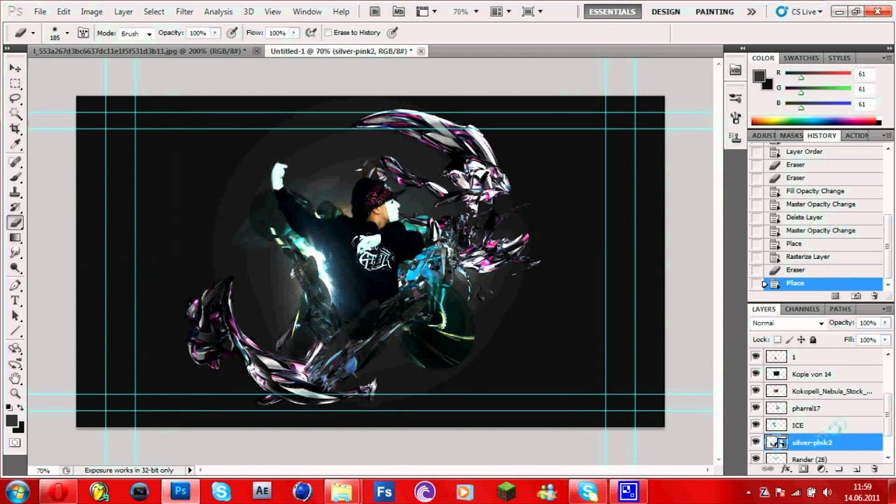Show more workspaces with double chevron

click(751, 12)
